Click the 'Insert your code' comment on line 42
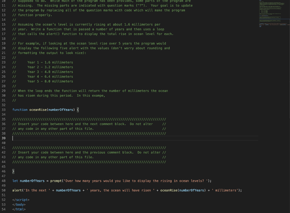Viewport: 290px width, 213px height. coord(89,152)
